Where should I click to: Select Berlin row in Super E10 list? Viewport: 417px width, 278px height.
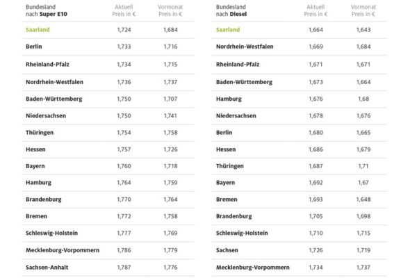pyautogui.click(x=35, y=47)
